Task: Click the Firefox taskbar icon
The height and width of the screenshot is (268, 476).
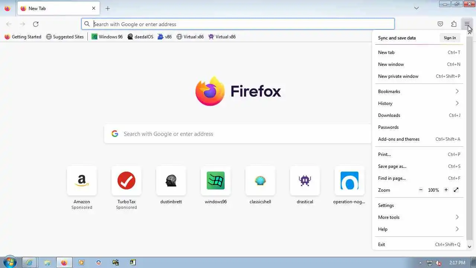Action: tap(64, 262)
